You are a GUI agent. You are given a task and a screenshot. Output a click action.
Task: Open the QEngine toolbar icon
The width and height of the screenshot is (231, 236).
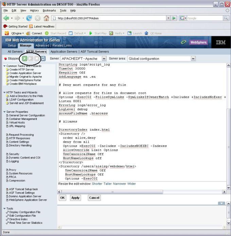click(7, 33)
